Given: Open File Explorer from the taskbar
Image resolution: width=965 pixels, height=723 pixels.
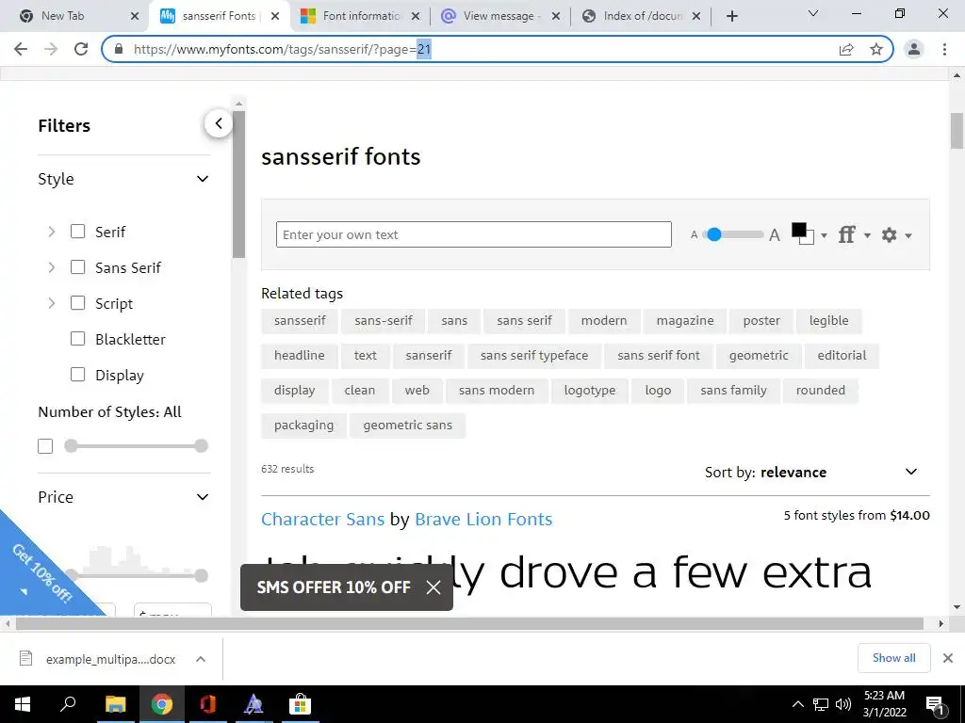Looking at the screenshot, I should click(x=115, y=704).
